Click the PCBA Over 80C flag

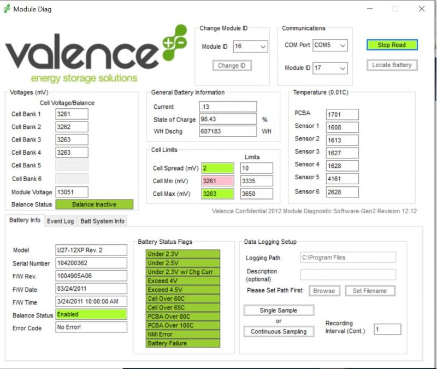tap(183, 317)
